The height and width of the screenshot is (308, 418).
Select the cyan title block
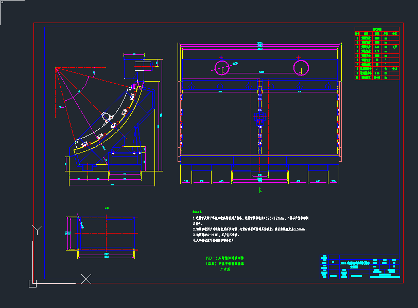tap(360, 266)
